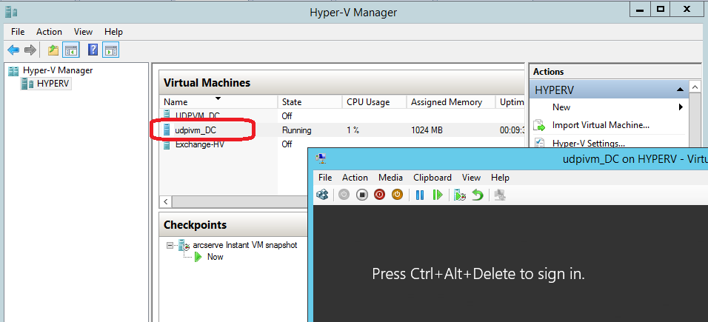Screen dimensions: 708x322
Task: Open Media menu in VM Connection window
Action: point(390,178)
